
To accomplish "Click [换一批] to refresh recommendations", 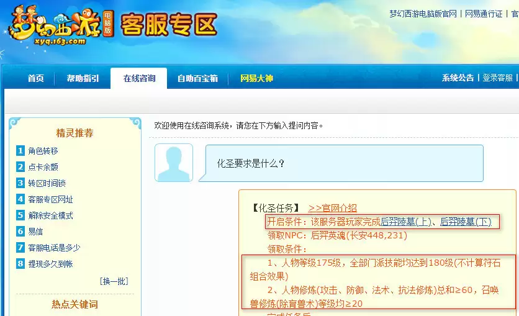I will pos(114,281).
